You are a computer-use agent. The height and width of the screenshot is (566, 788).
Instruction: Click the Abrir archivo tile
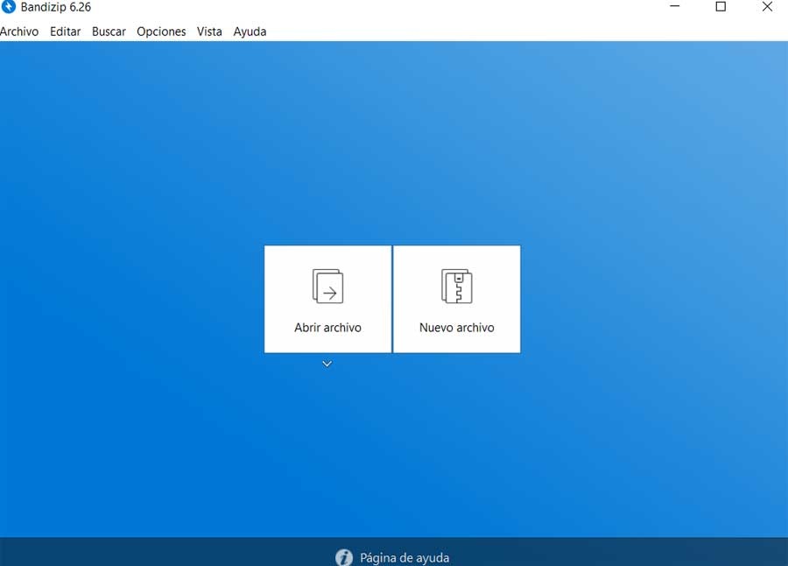pyautogui.click(x=327, y=299)
